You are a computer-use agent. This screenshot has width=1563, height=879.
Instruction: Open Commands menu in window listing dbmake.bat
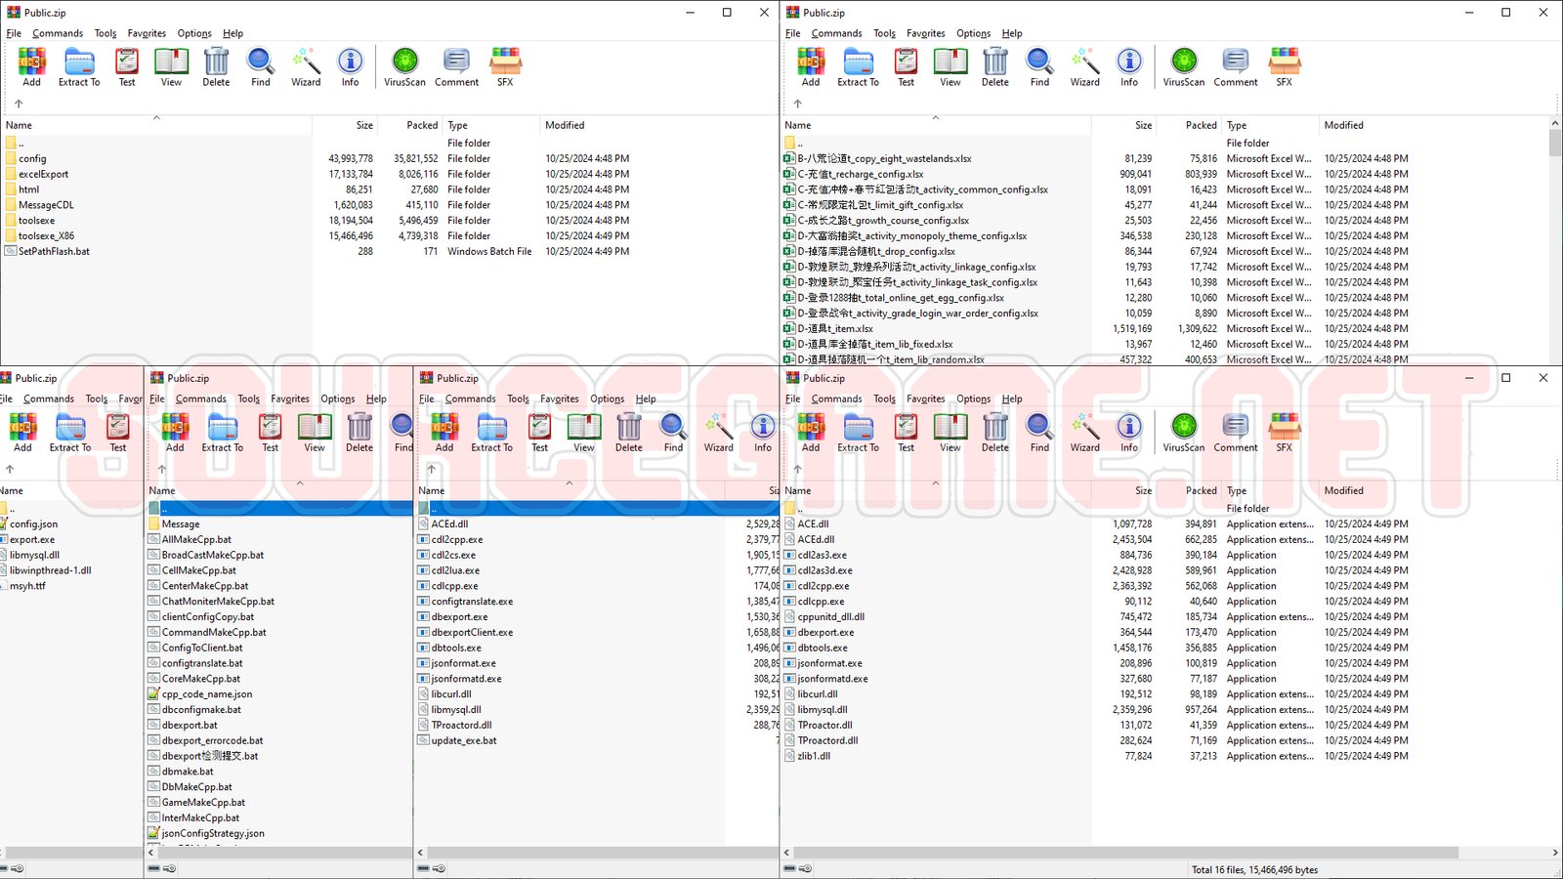coord(200,398)
